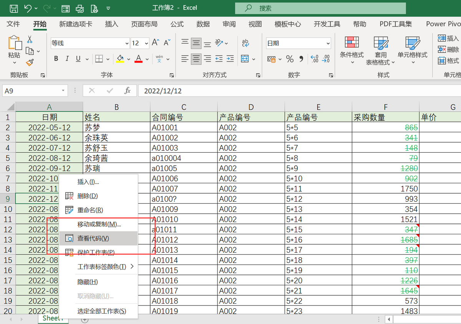Decrease font size with the smaller A
The width and height of the screenshot is (461, 324).
tap(167, 43)
